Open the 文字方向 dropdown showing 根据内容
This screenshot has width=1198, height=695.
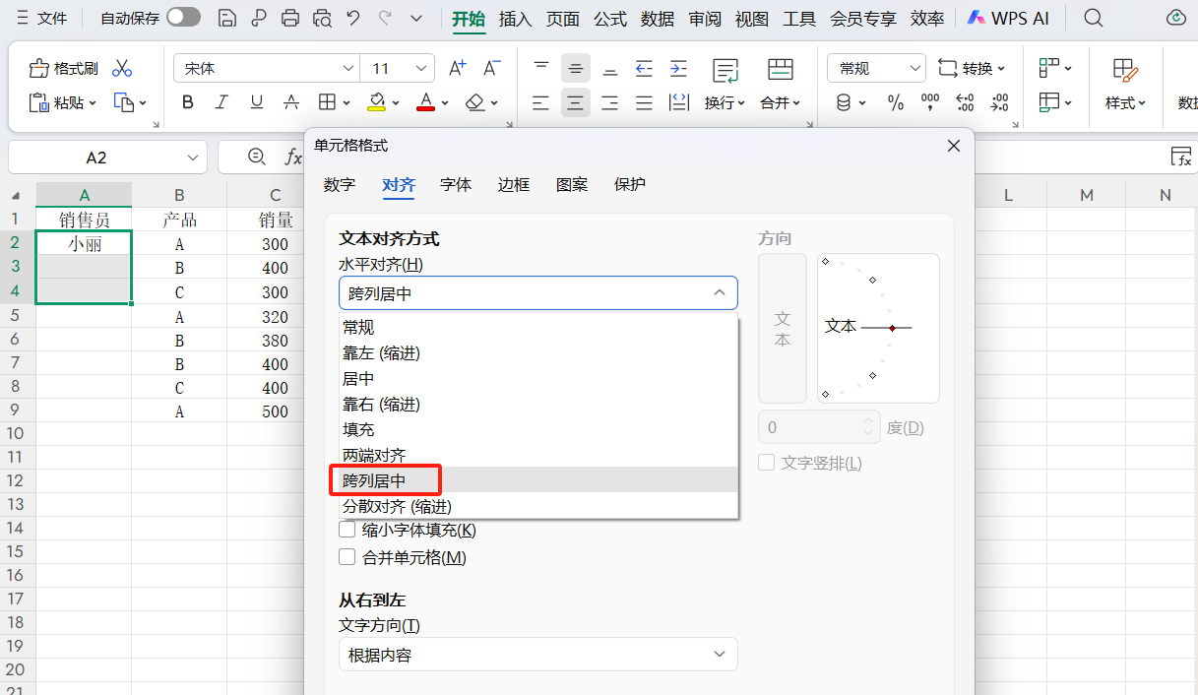pos(537,654)
